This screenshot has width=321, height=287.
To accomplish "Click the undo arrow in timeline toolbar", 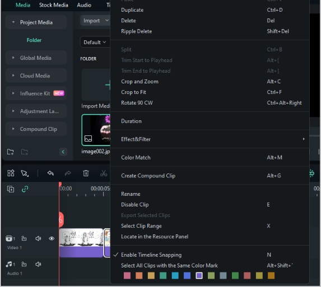I will (x=50, y=173).
